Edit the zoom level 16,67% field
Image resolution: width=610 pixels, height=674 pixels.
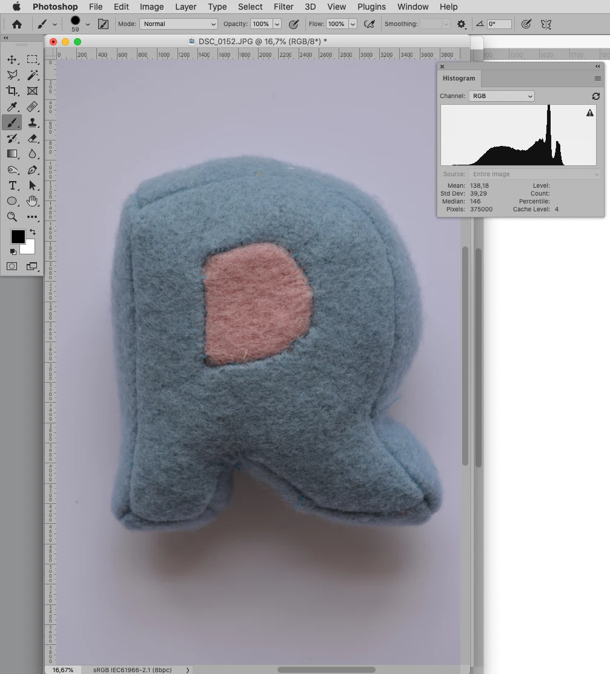click(x=63, y=670)
